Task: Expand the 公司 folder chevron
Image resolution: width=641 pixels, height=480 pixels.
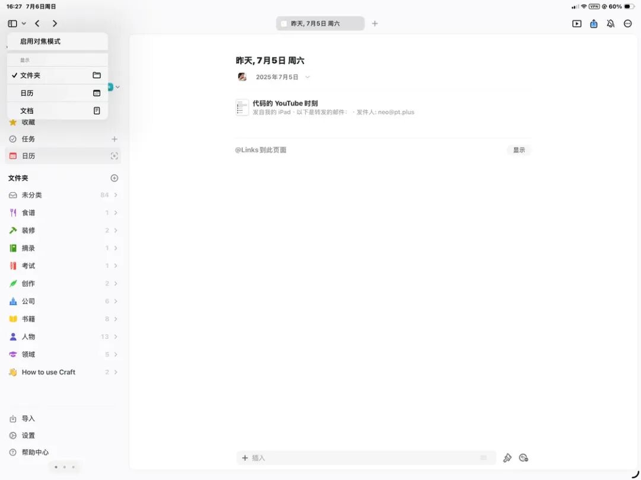Action: point(116,301)
